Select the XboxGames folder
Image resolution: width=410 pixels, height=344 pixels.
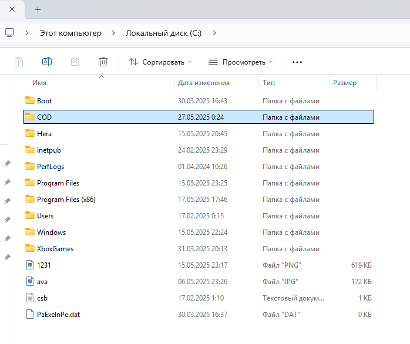tap(199, 249)
